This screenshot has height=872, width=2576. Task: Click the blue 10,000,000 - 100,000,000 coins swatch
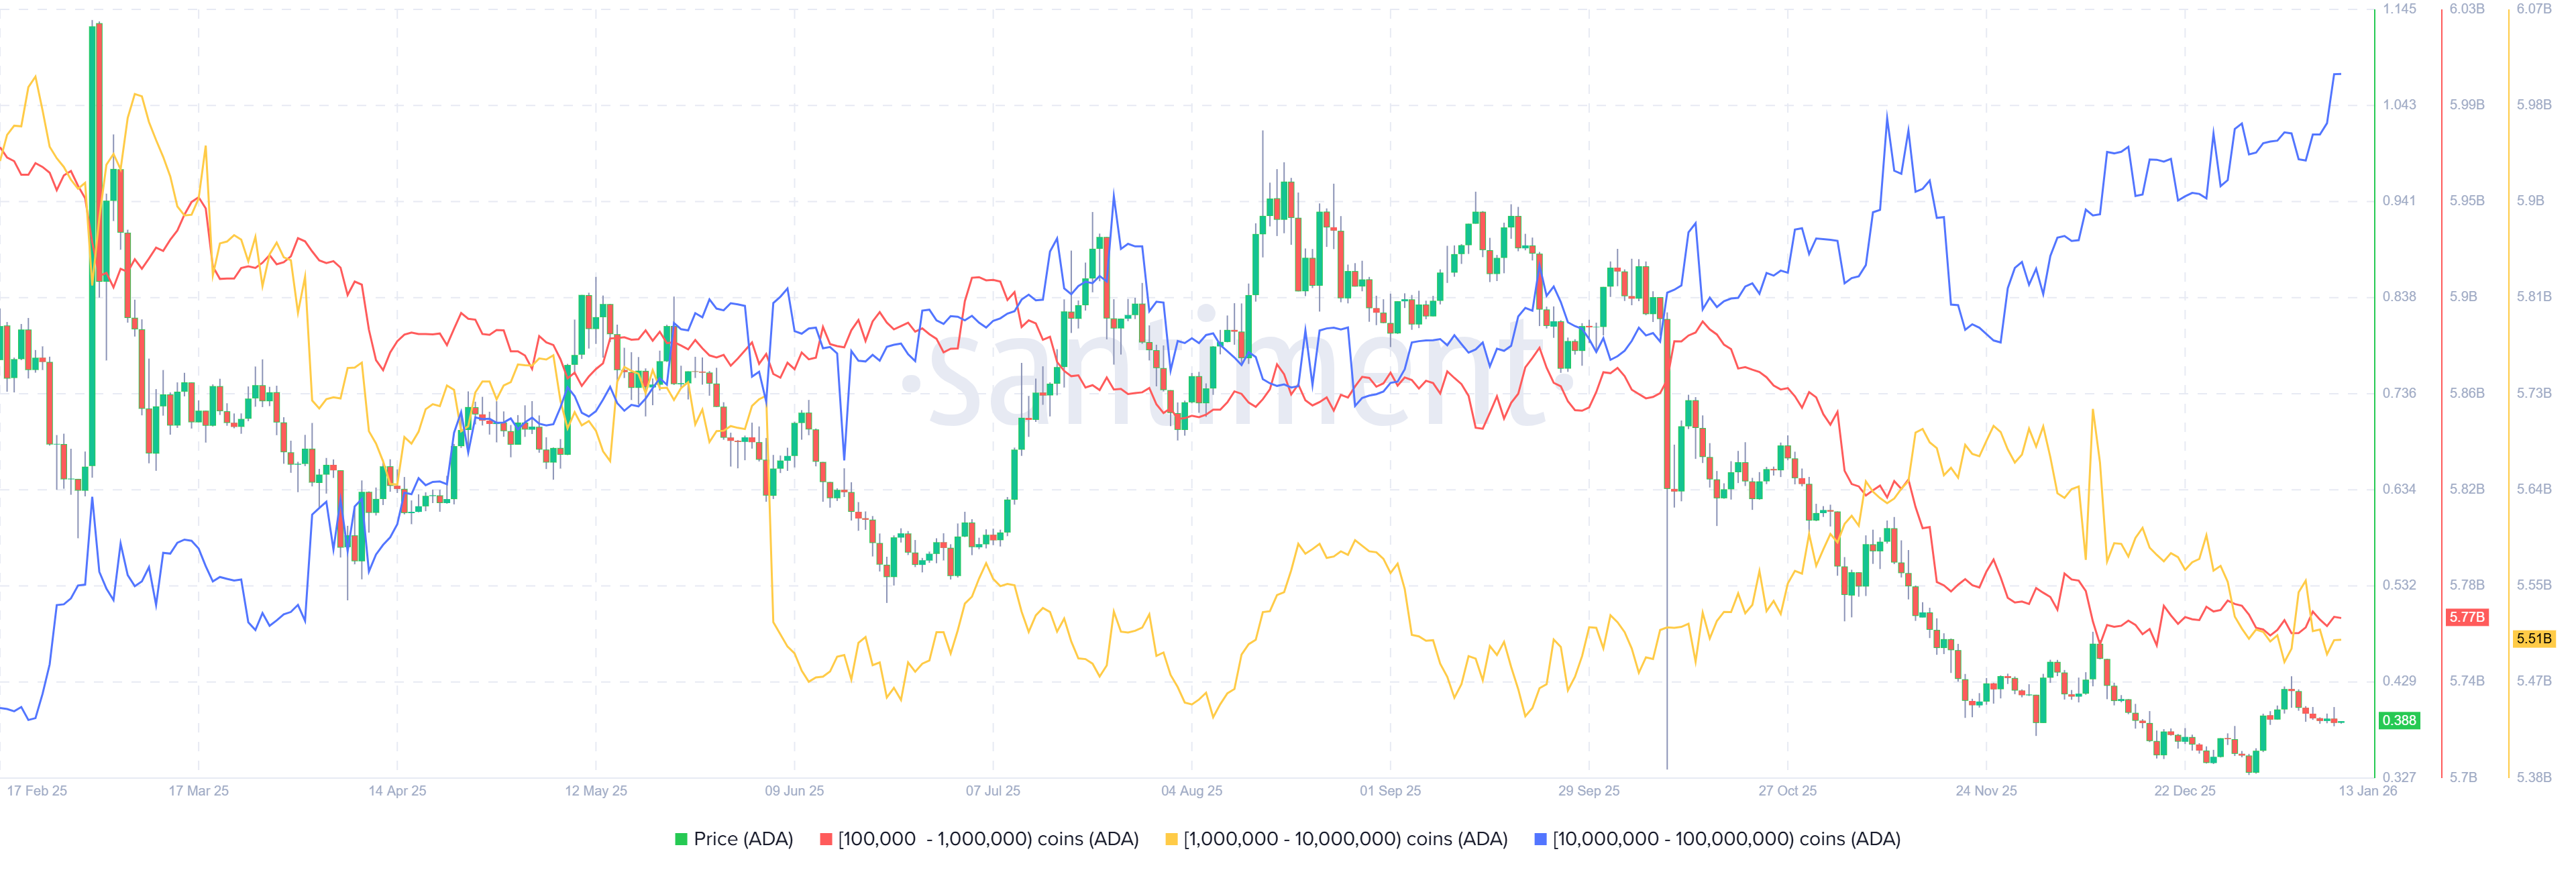1540,839
